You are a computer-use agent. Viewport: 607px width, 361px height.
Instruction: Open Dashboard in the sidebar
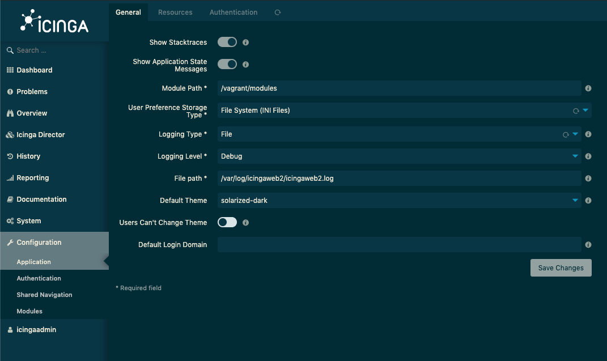point(54,70)
